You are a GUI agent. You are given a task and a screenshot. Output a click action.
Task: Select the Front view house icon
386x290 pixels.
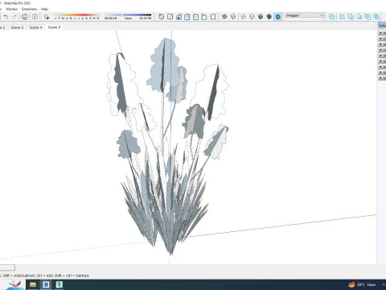click(x=179, y=17)
